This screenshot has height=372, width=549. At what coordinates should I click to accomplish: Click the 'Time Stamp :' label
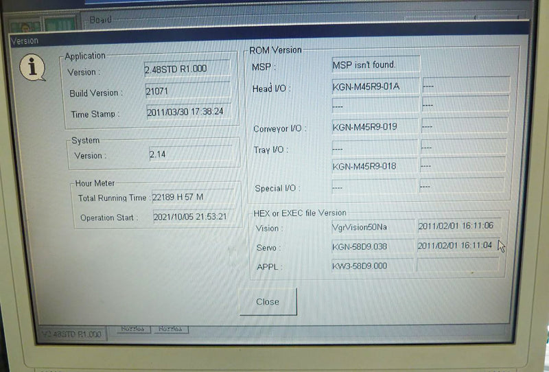[x=95, y=114]
